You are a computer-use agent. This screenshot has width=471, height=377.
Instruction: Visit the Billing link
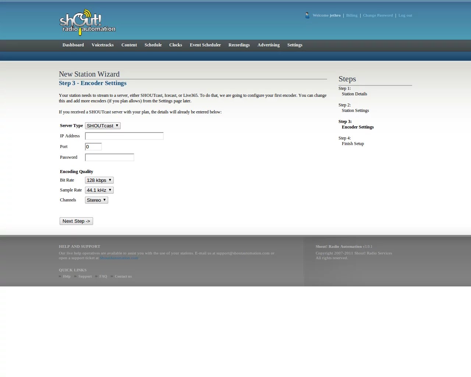pyautogui.click(x=351, y=15)
